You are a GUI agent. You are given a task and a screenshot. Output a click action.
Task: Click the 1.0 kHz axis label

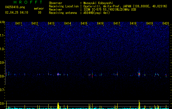tap(2, 49)
